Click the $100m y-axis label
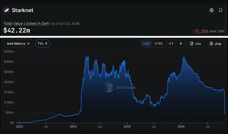 point(9,102)
